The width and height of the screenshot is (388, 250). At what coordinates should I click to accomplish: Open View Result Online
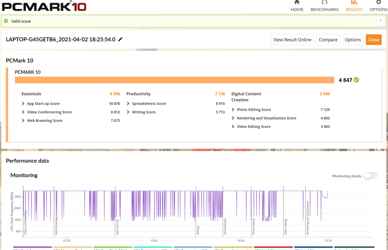point(292,40)
